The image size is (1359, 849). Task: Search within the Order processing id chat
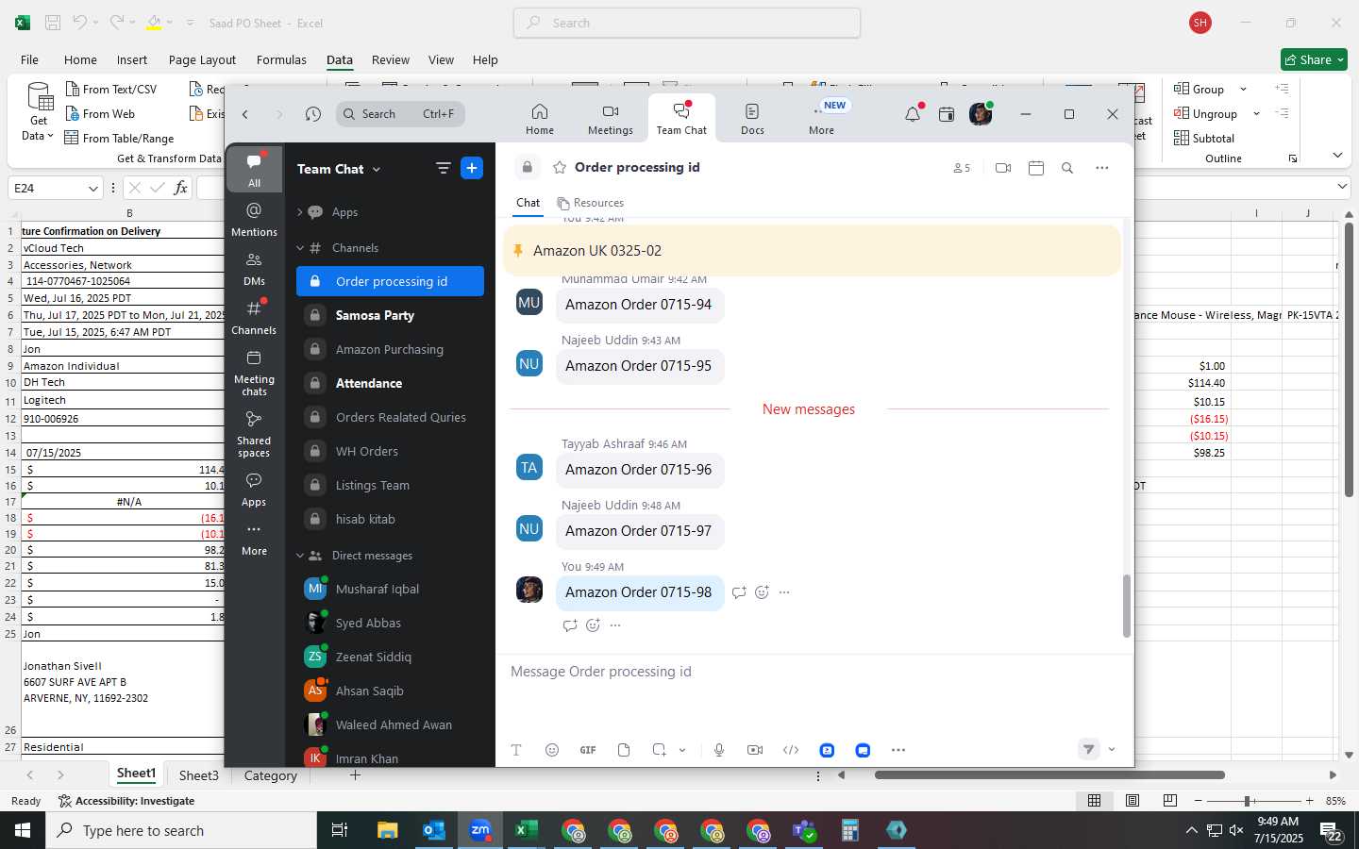(1067, 168)
